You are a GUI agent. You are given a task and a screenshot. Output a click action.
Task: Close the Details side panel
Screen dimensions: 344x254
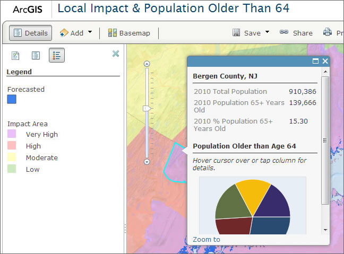click(116, 54)
